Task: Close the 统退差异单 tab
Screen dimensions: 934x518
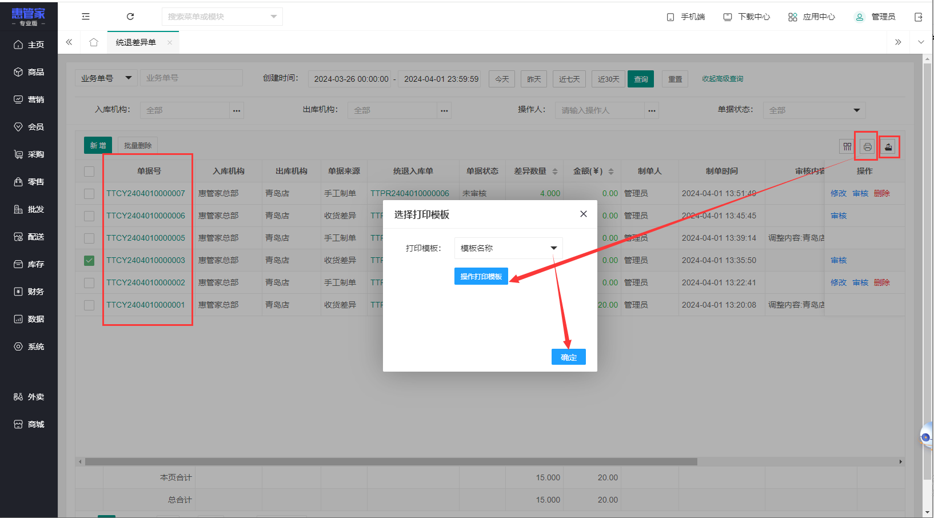Action: [170, 42]
